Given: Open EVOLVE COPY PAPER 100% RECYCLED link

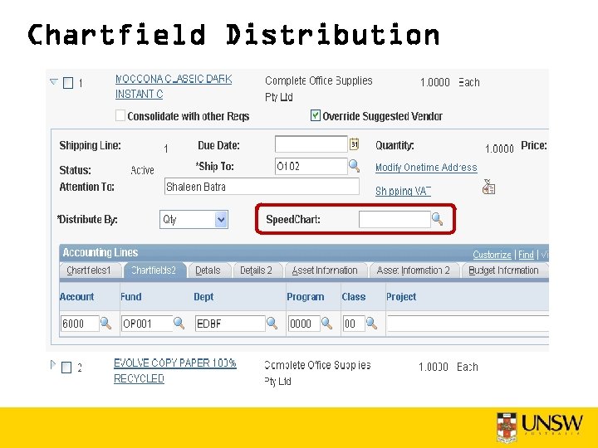Looking at the screenshot, I should click(x=175, y=371).
